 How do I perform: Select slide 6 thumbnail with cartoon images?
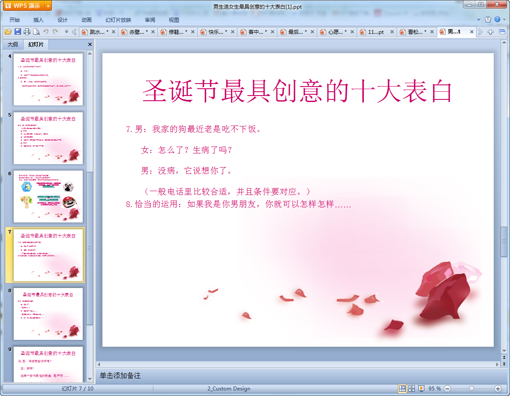[48, 197]
